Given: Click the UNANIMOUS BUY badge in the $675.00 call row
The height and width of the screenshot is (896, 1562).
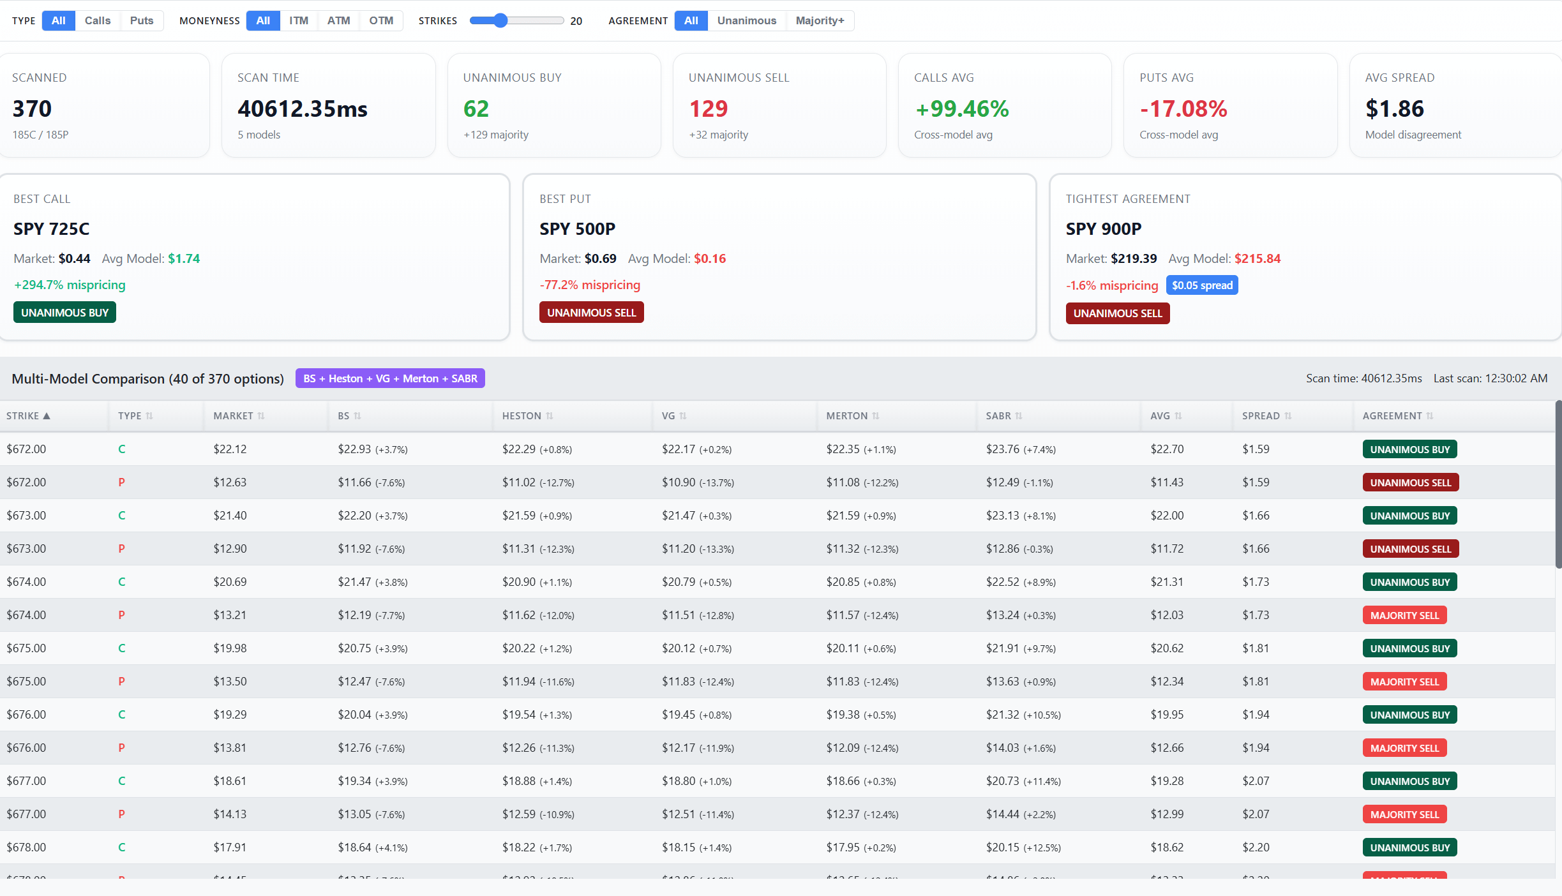Looking at the screenshot, I should coord(1409,648).
